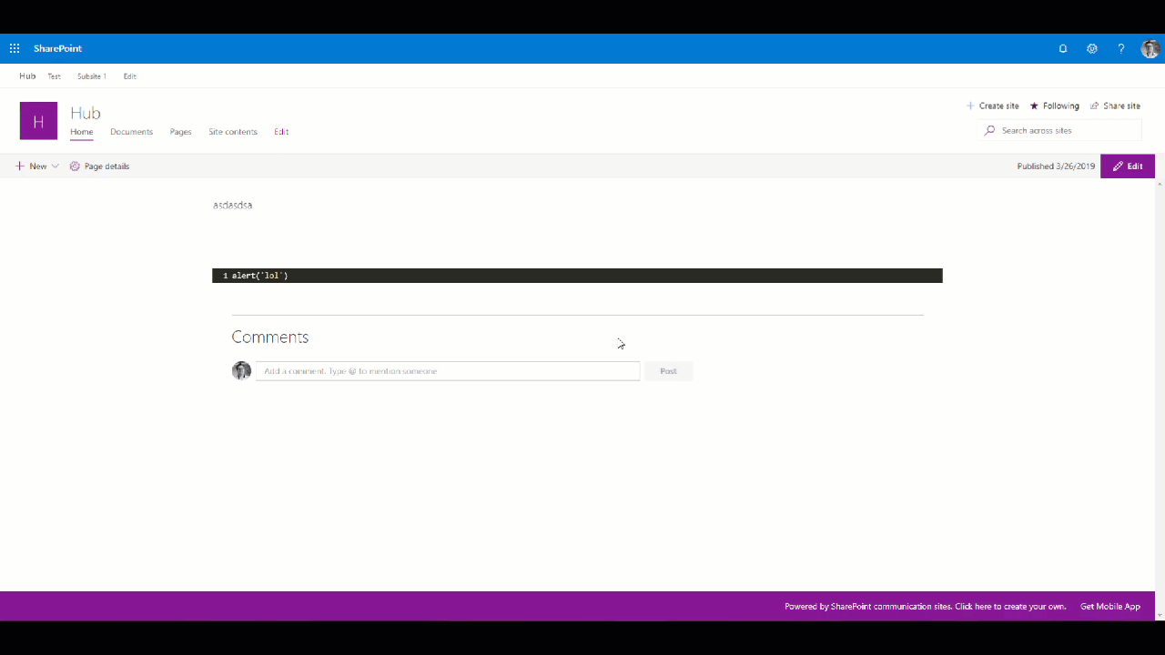The height and width of the screenshot is (655, 1165).
Task: Click Share site
Action: point(1115,106)
